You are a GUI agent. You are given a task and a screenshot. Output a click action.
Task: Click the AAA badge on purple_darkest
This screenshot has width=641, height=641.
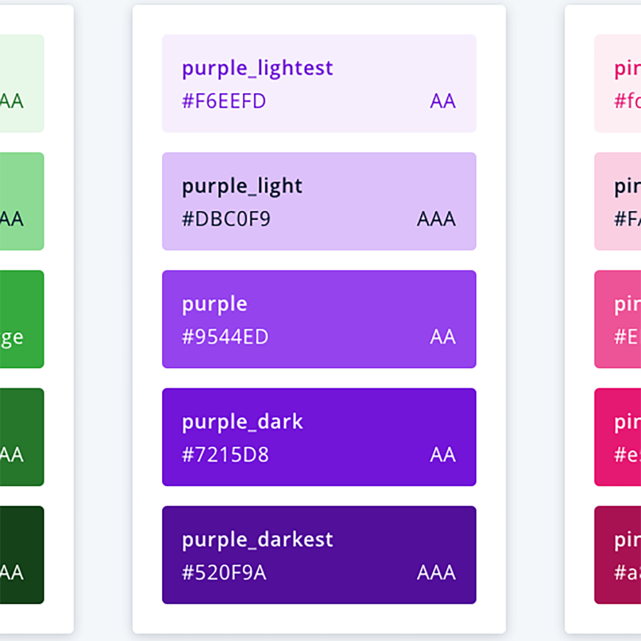click(x=435, y=573)
